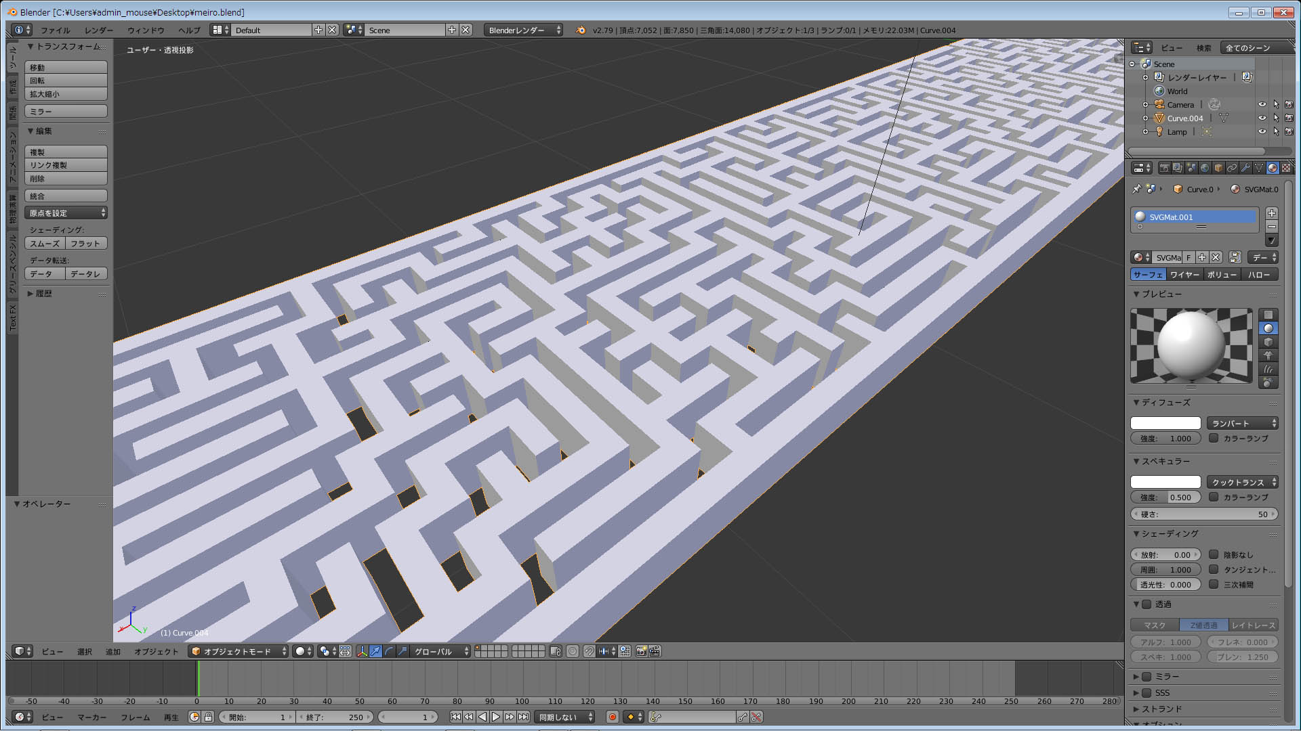Enable the Mirror (ミラー) panel checkbox

tap(1147, 677)
